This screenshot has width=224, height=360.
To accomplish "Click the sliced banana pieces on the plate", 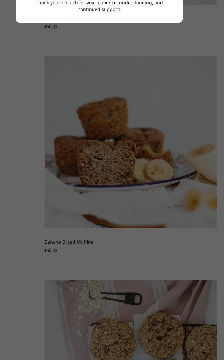I will pos(154,170).
